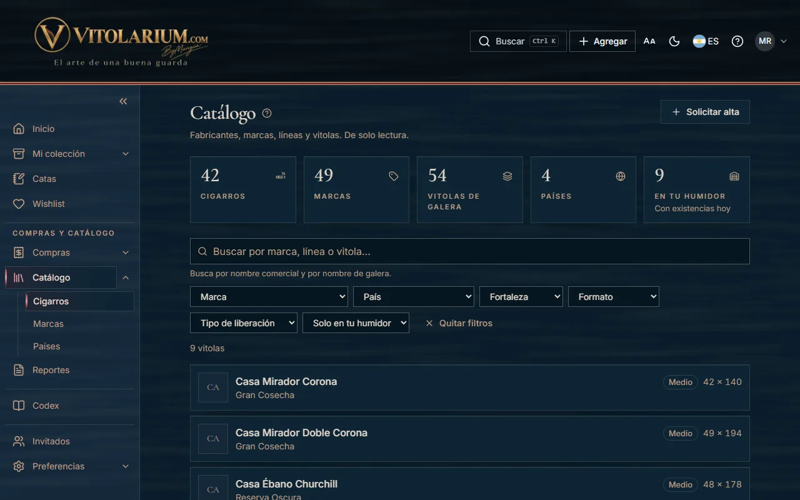This screenshot has width=800, height=500.
Task: Open Codex in the sidebar
Action: coord(70,406)
